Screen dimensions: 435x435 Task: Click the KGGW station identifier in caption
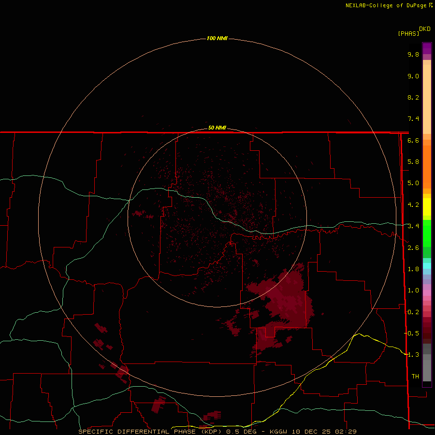[278, 432]
